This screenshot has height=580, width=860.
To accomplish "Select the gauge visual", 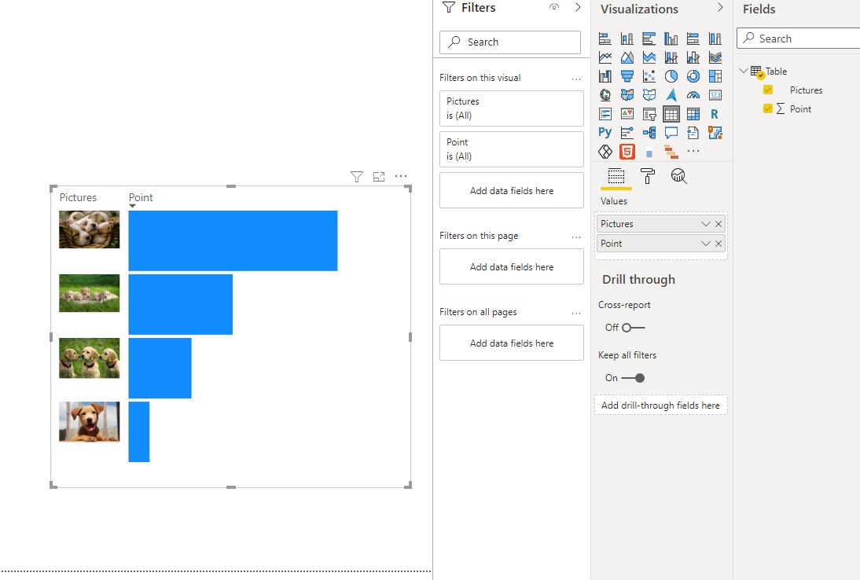I will click(693, 95).
